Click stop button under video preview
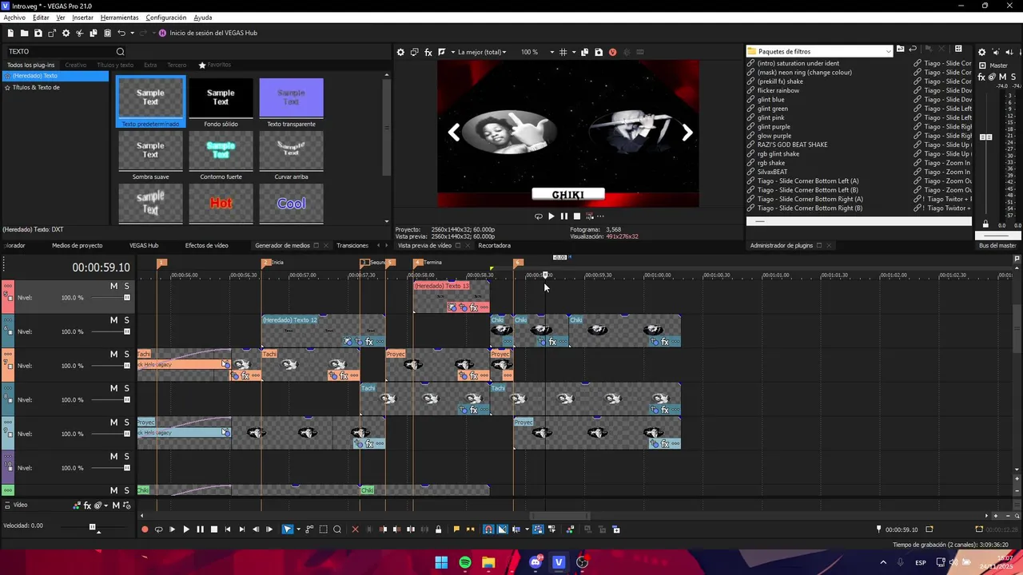1023x575 pixels. [x=577, y=216]
